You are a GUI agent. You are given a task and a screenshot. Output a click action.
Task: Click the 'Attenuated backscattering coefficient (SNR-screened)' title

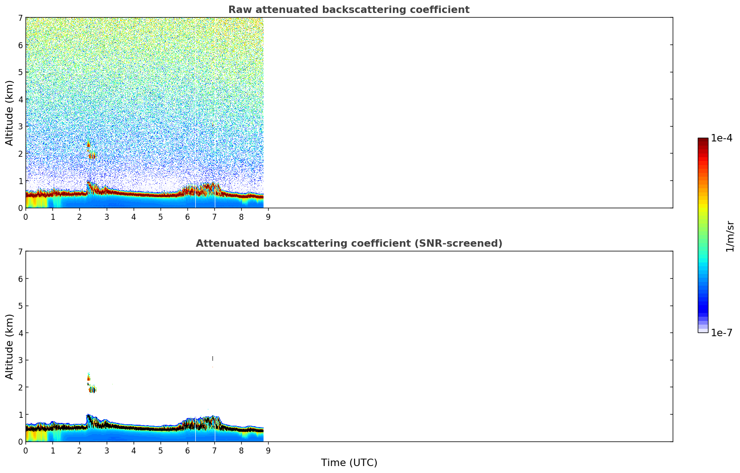[x=349, y=243]
